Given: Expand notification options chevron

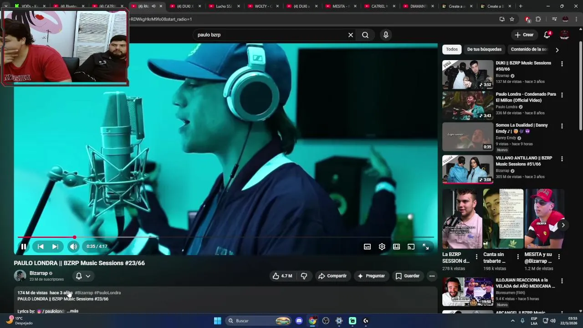Looking at the screenshot, I should (88, 276).
